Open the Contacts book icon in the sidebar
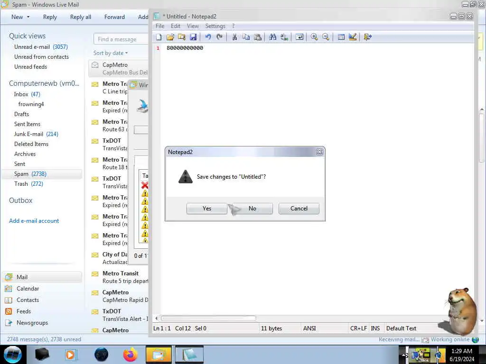This screenshot has width=486, height=364. click(x=9, y=300)
